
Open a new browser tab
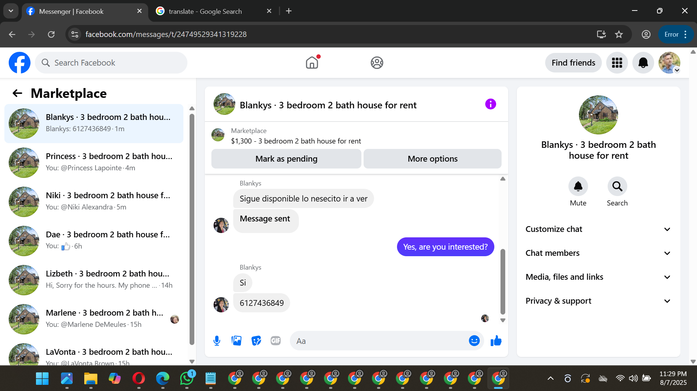[x=289, y=11]
